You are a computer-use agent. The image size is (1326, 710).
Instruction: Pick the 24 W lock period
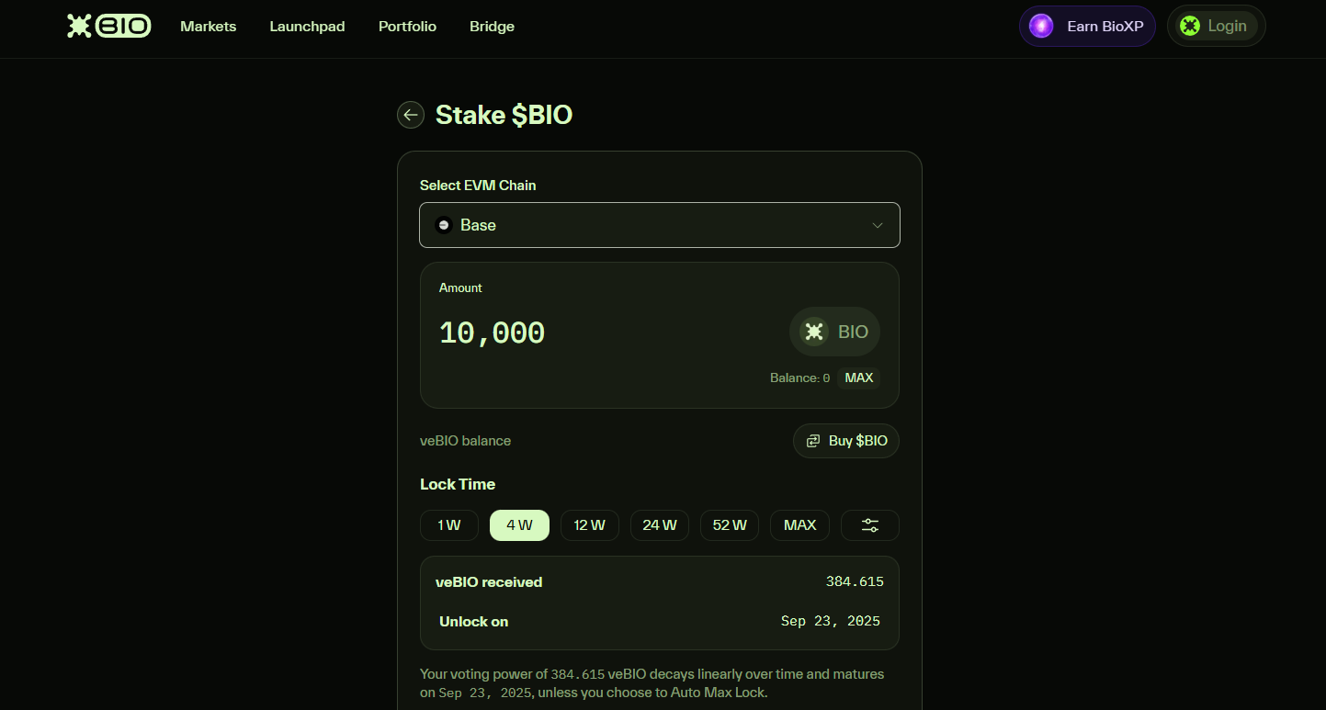[660, 525]
